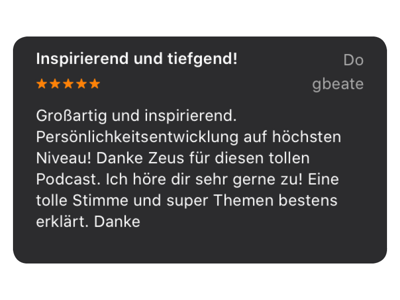Screen dimensions: 400x300
Task: Click the line 'Großartig und inspirierend.'
Action: pyautogui.click(x=136, y=116)
